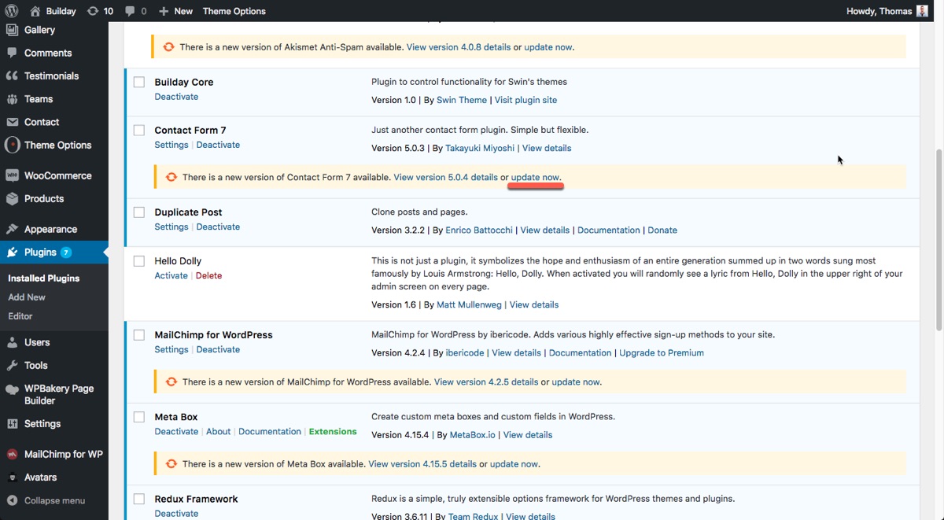The width and height of the screenshot is (944, 520).
Task: Check the Redux Framework checkbox
Action: 139,499
